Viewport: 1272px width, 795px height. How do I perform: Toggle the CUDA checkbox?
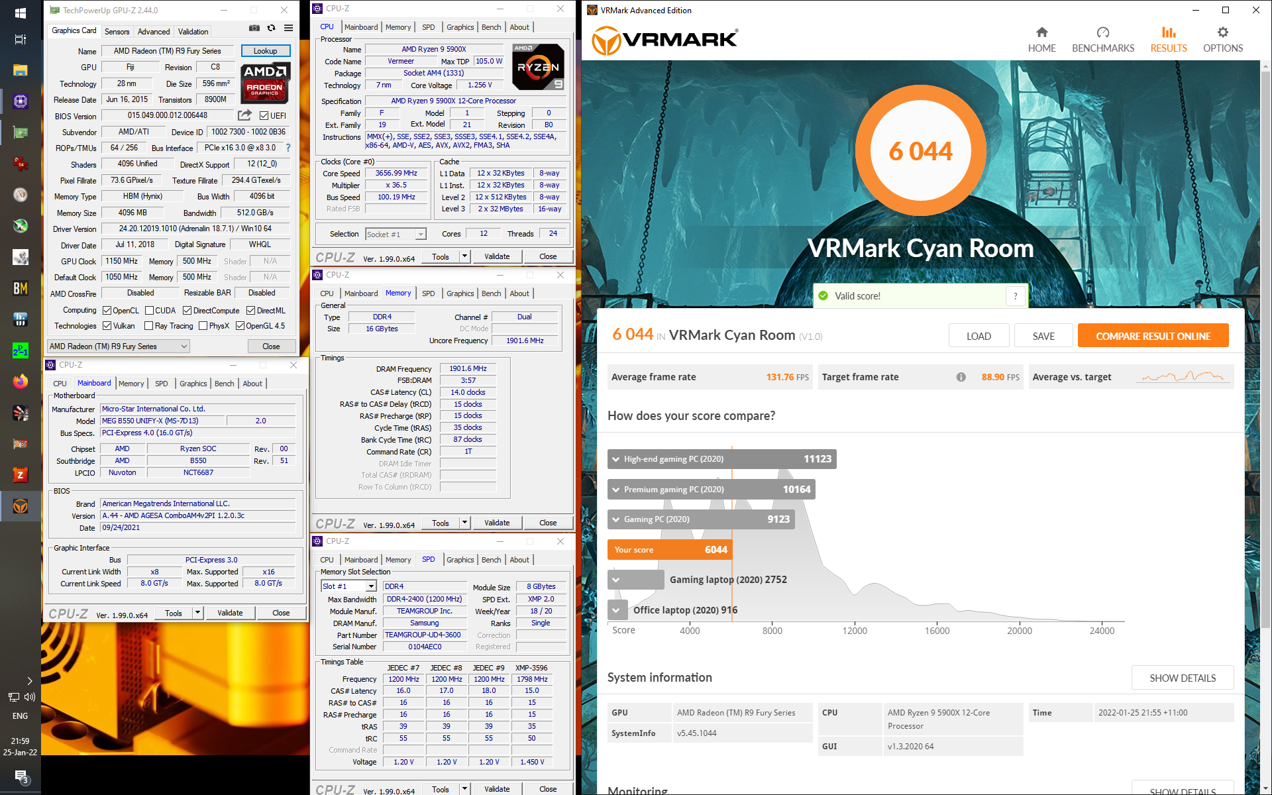click(x=149, y=311)
